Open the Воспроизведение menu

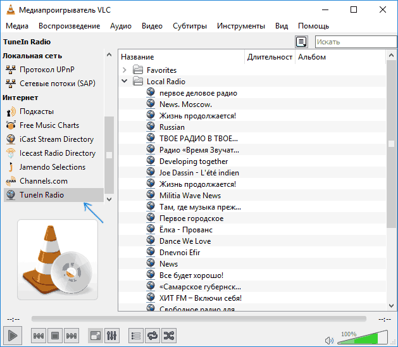pyautogui.click(x=70, y=26)
